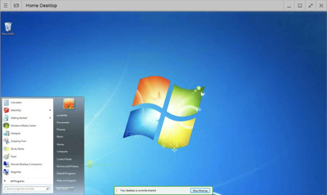Open the hamburger menu in the title bar

coord(5,6)
